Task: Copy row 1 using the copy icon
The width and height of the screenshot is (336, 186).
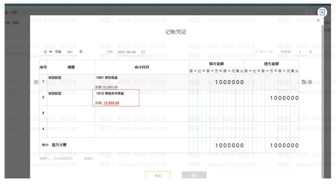Action: (304, 82)
